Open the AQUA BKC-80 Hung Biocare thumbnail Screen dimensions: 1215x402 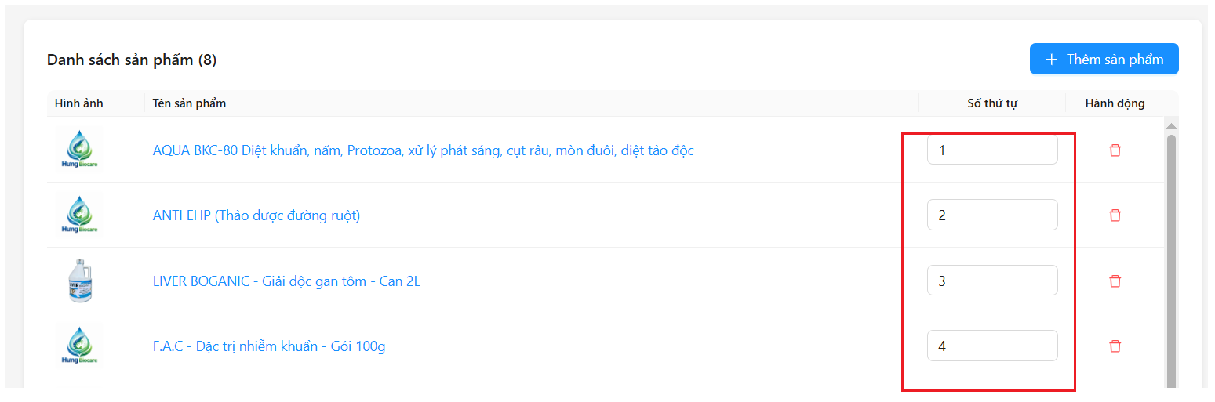click(x=79, y=150)
